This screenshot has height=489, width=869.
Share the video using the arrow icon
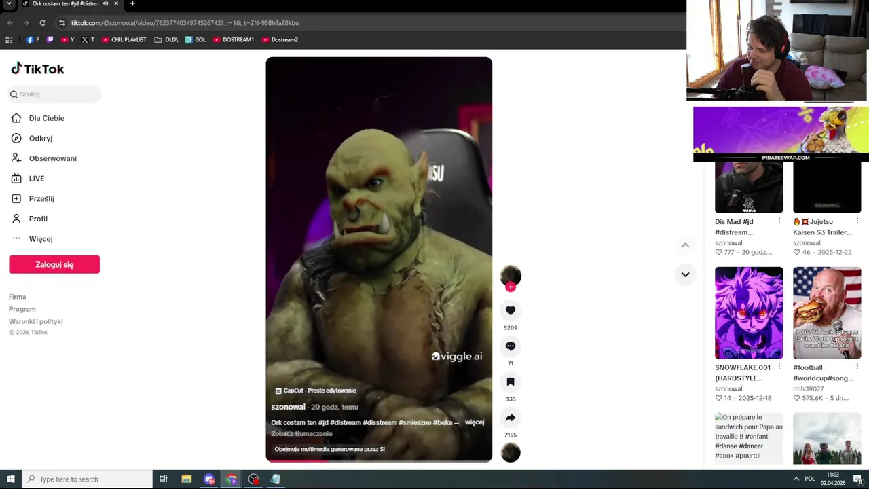[x=511, y=418]
